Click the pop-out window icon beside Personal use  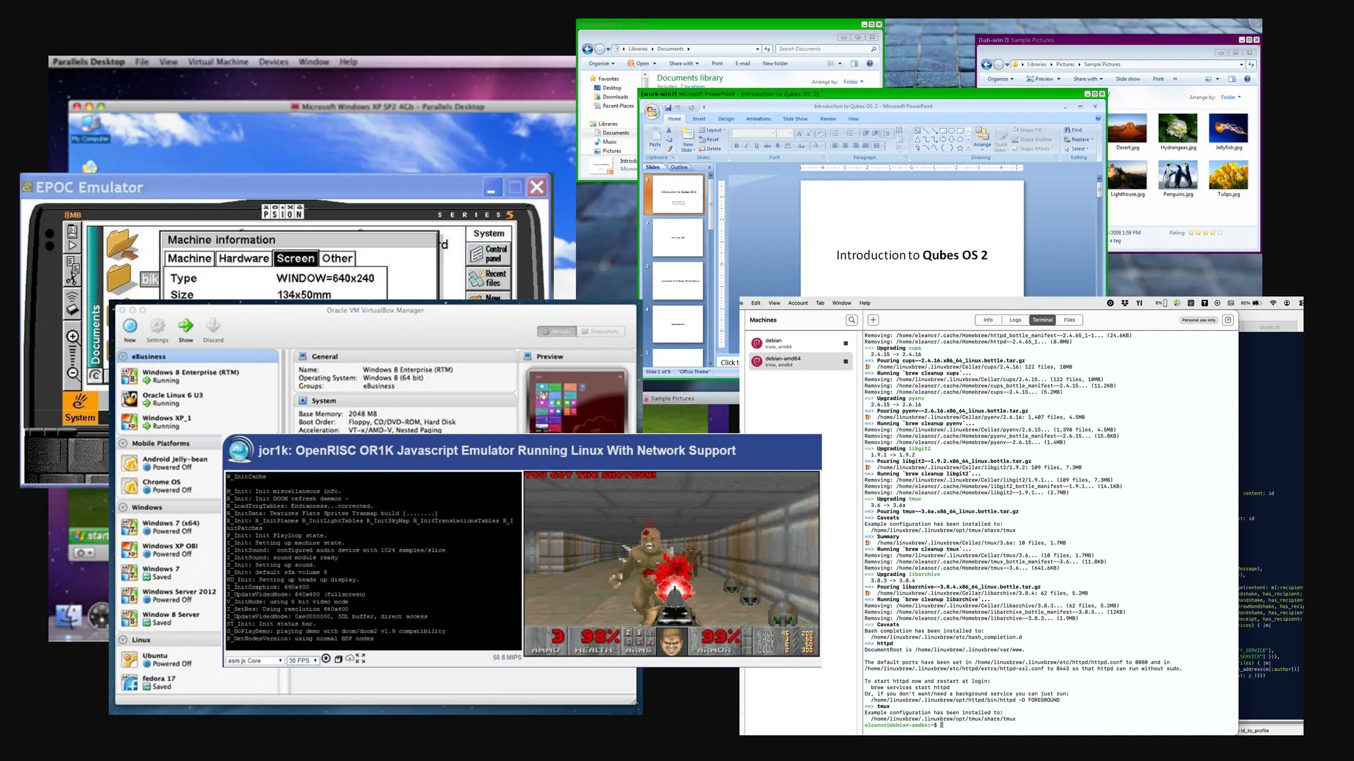tap(1228, 320)
